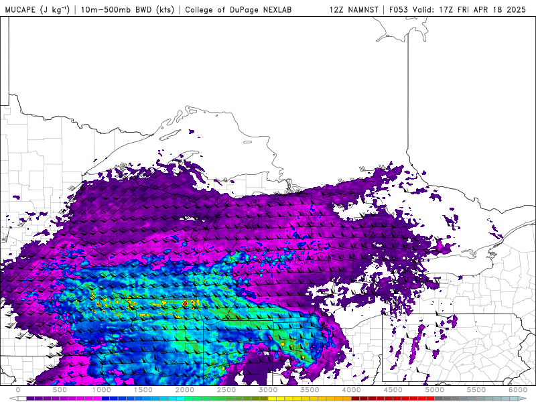Click the colorbar label "1000"

tap(102, 390)
